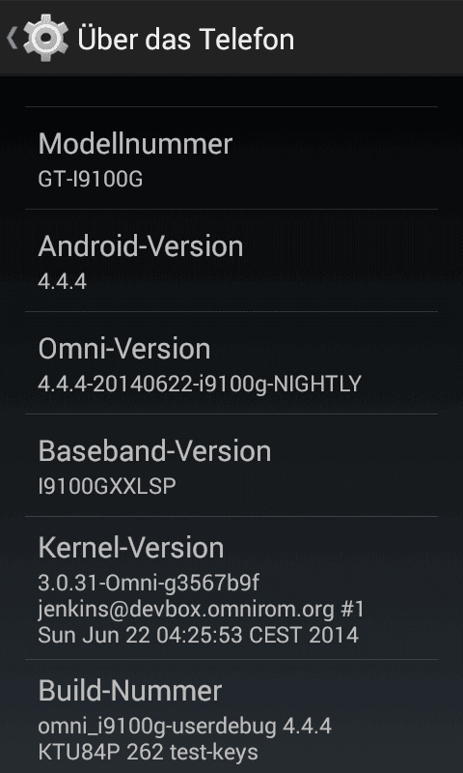
Task: Tap CEST 2014 in the kernel date
Action: click(304, 635)
